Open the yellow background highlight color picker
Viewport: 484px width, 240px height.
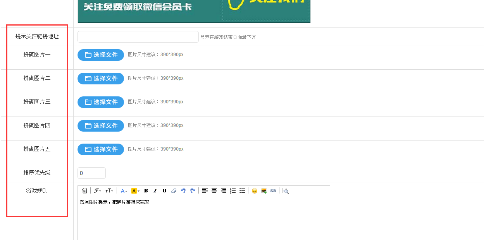point(135,191)
